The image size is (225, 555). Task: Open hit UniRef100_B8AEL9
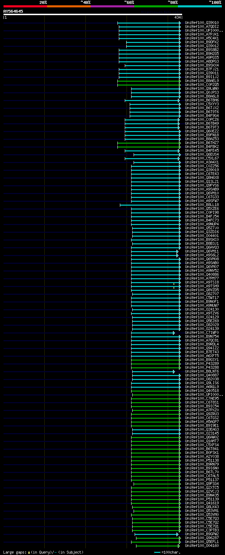(x=202, y=81)
